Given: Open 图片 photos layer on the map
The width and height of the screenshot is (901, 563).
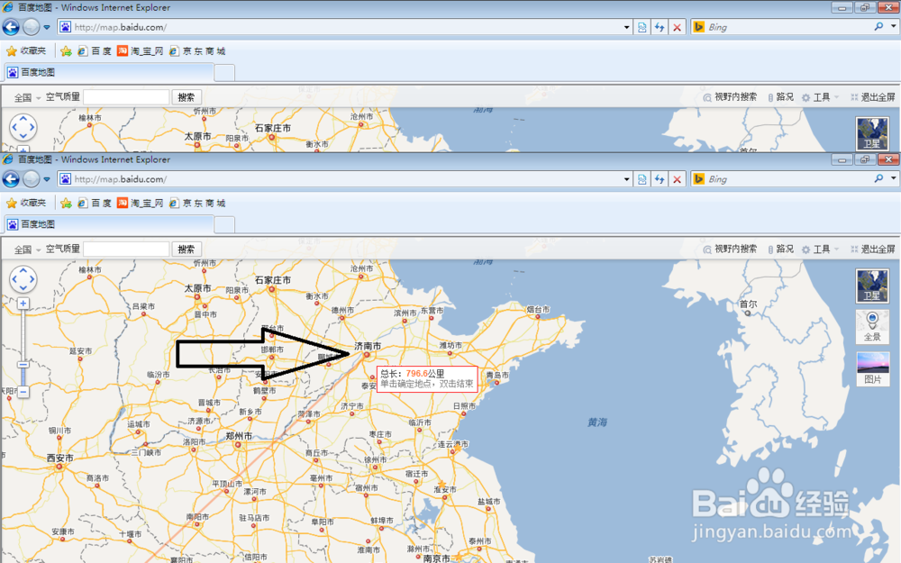Looking at the screenshot, I should pos(872,368).
